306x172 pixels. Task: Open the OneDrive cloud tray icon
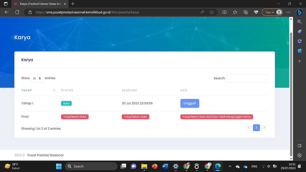[246, 167]
